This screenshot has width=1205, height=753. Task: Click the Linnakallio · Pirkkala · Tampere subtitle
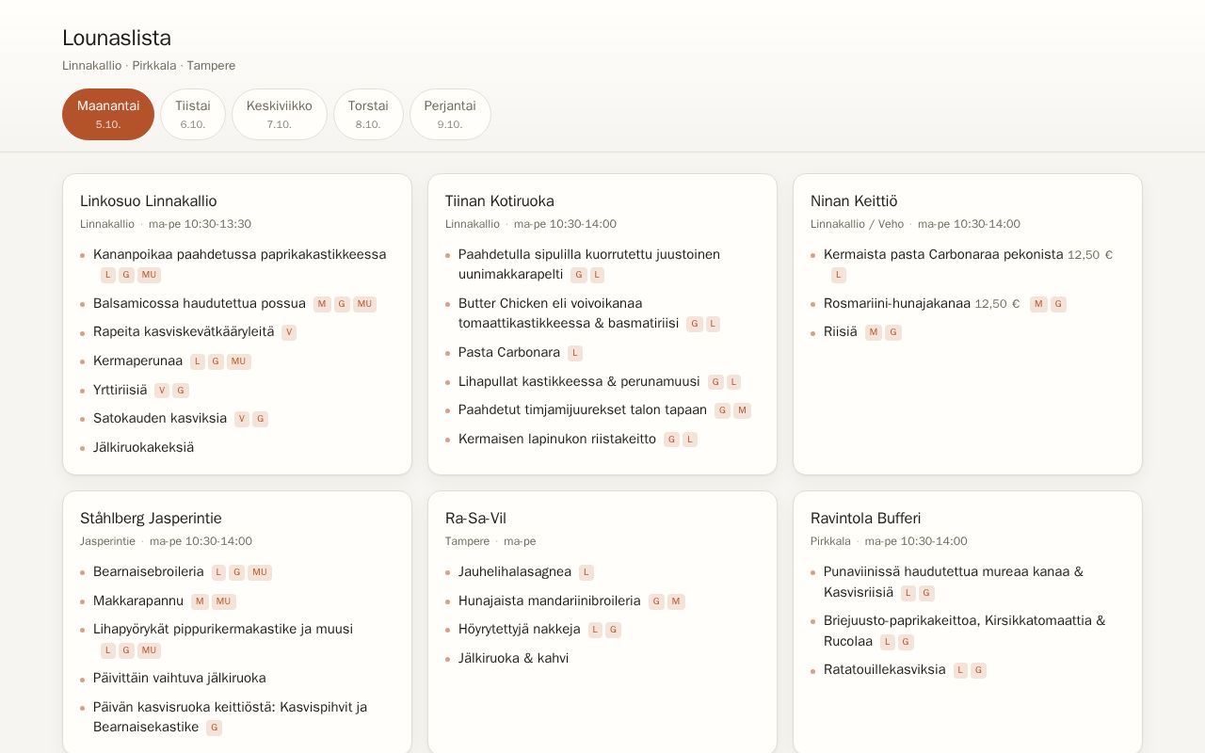click(x=149, y=66)
